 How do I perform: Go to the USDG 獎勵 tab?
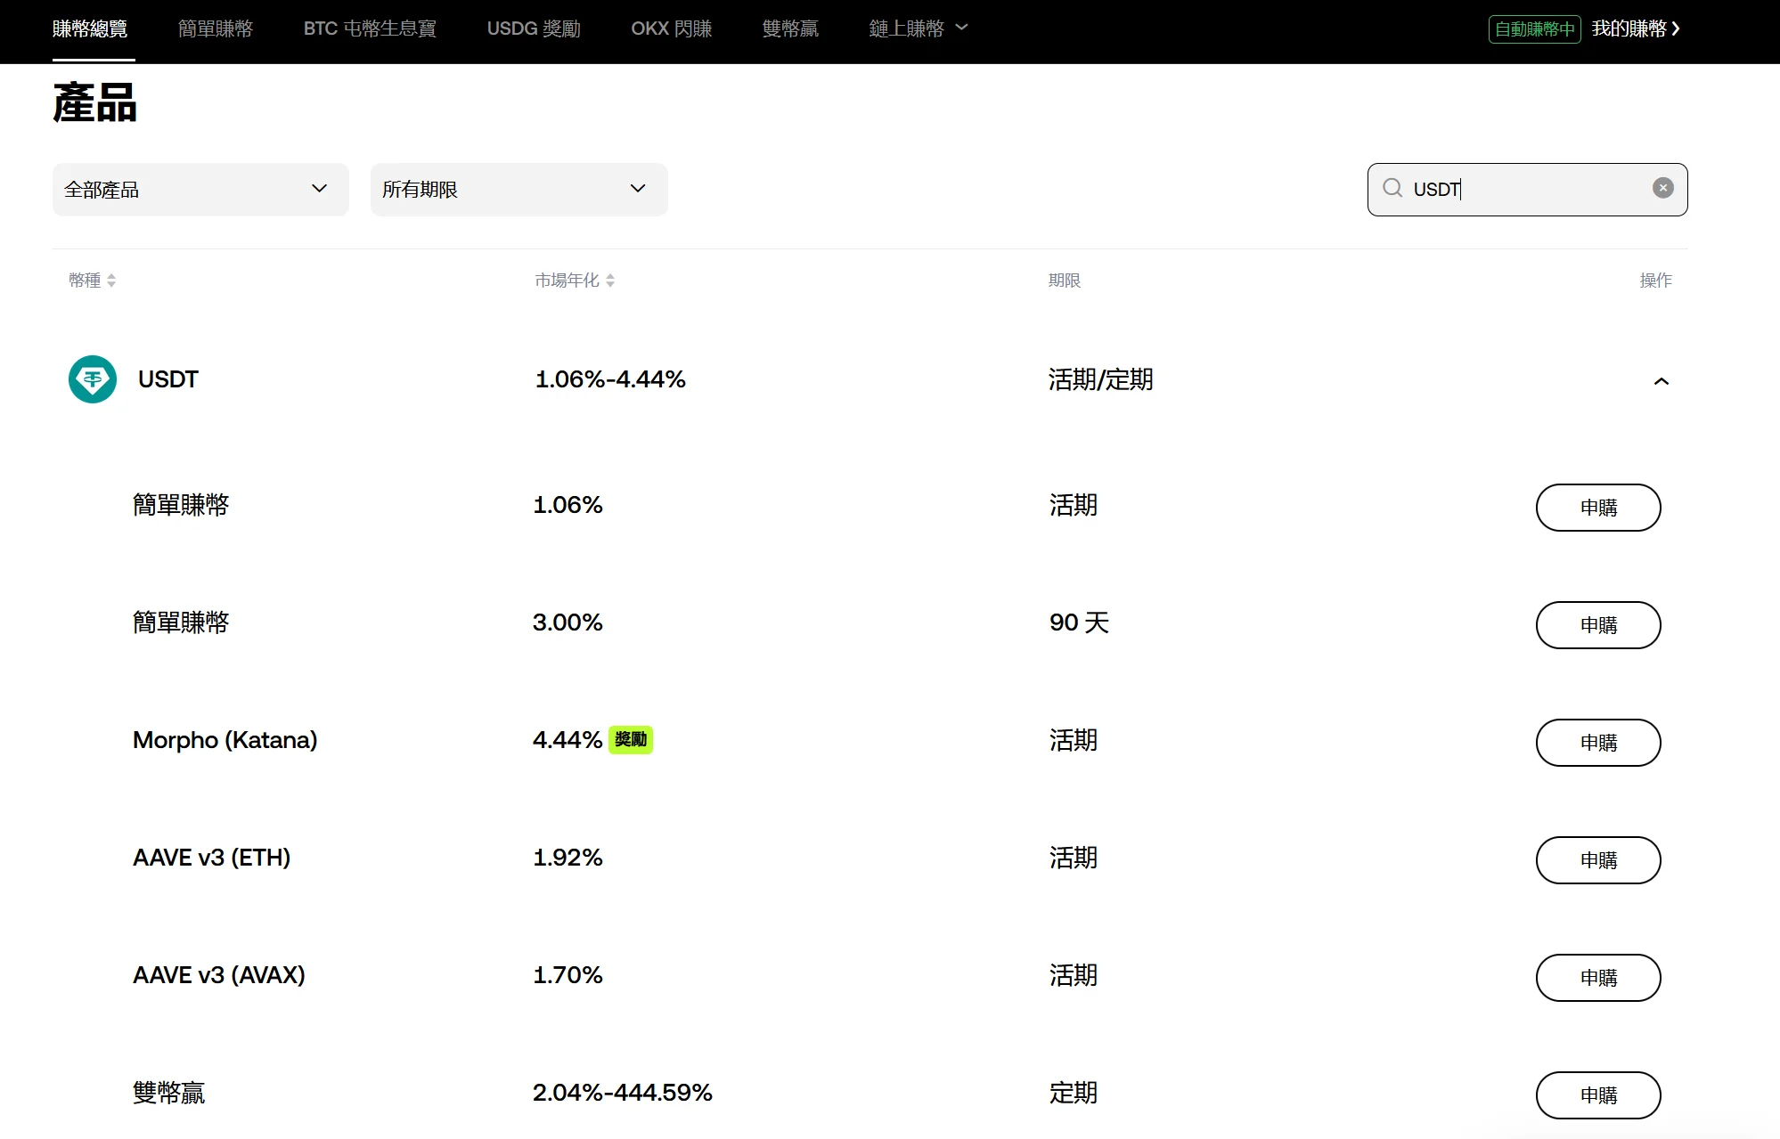point(534,28)
